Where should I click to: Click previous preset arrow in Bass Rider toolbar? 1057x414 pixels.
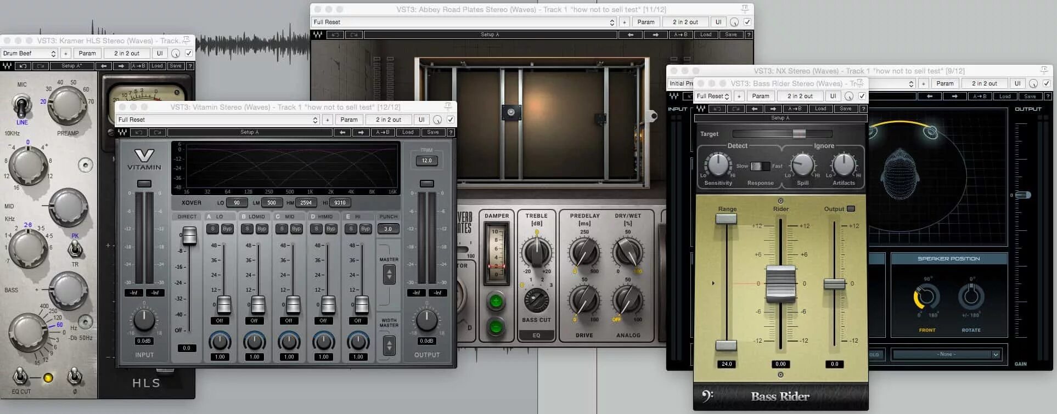click(754, 109)
